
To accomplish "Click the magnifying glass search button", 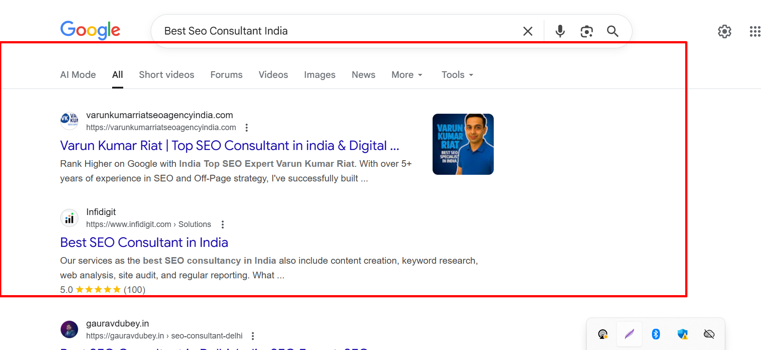I will pyautogui.click(x=613, y=31).
